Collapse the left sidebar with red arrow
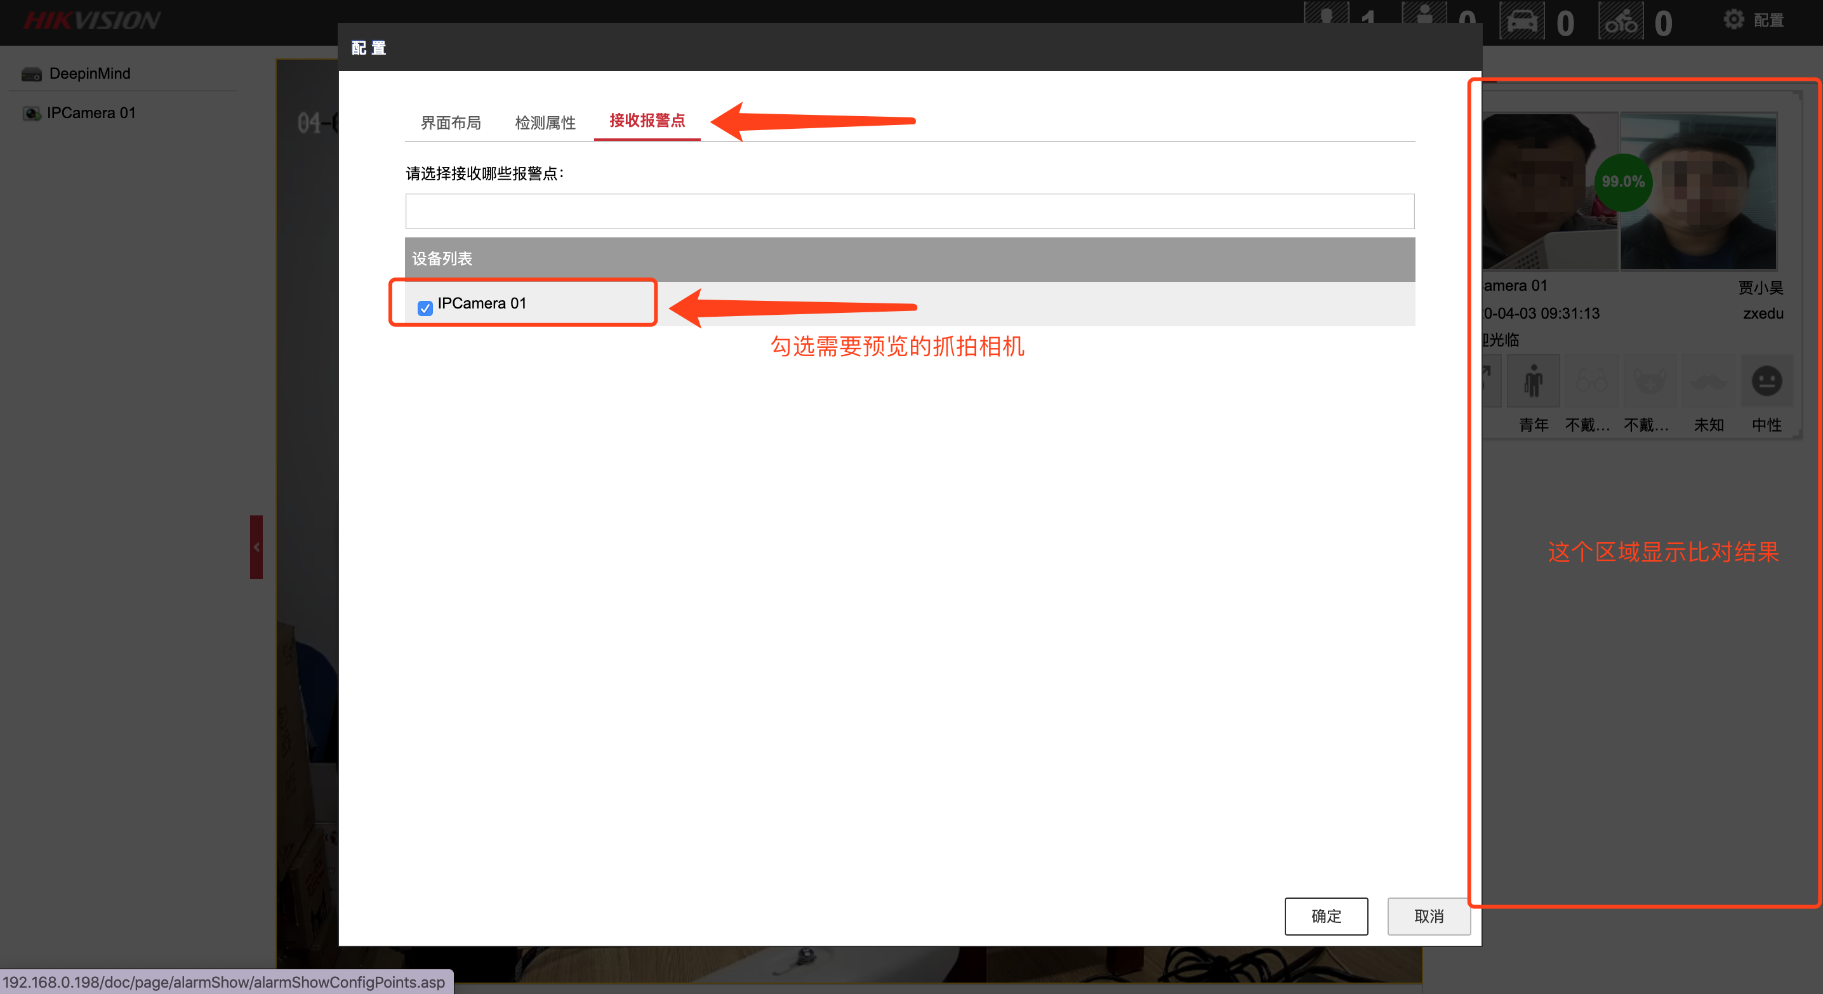 [256, 547]
